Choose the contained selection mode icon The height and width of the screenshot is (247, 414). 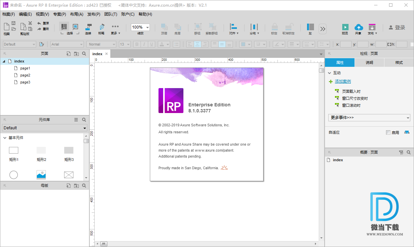[x=75, y=27]
